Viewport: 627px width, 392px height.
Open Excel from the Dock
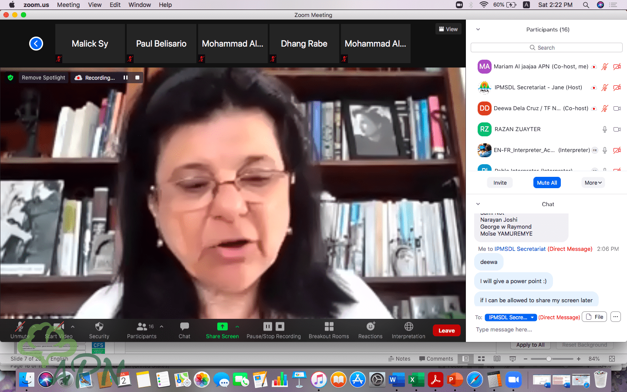(416, 380)
